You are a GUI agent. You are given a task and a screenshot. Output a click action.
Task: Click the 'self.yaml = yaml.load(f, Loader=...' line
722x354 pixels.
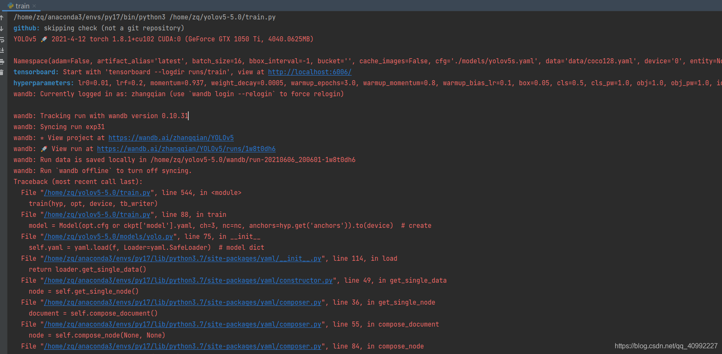click(147, 248)
